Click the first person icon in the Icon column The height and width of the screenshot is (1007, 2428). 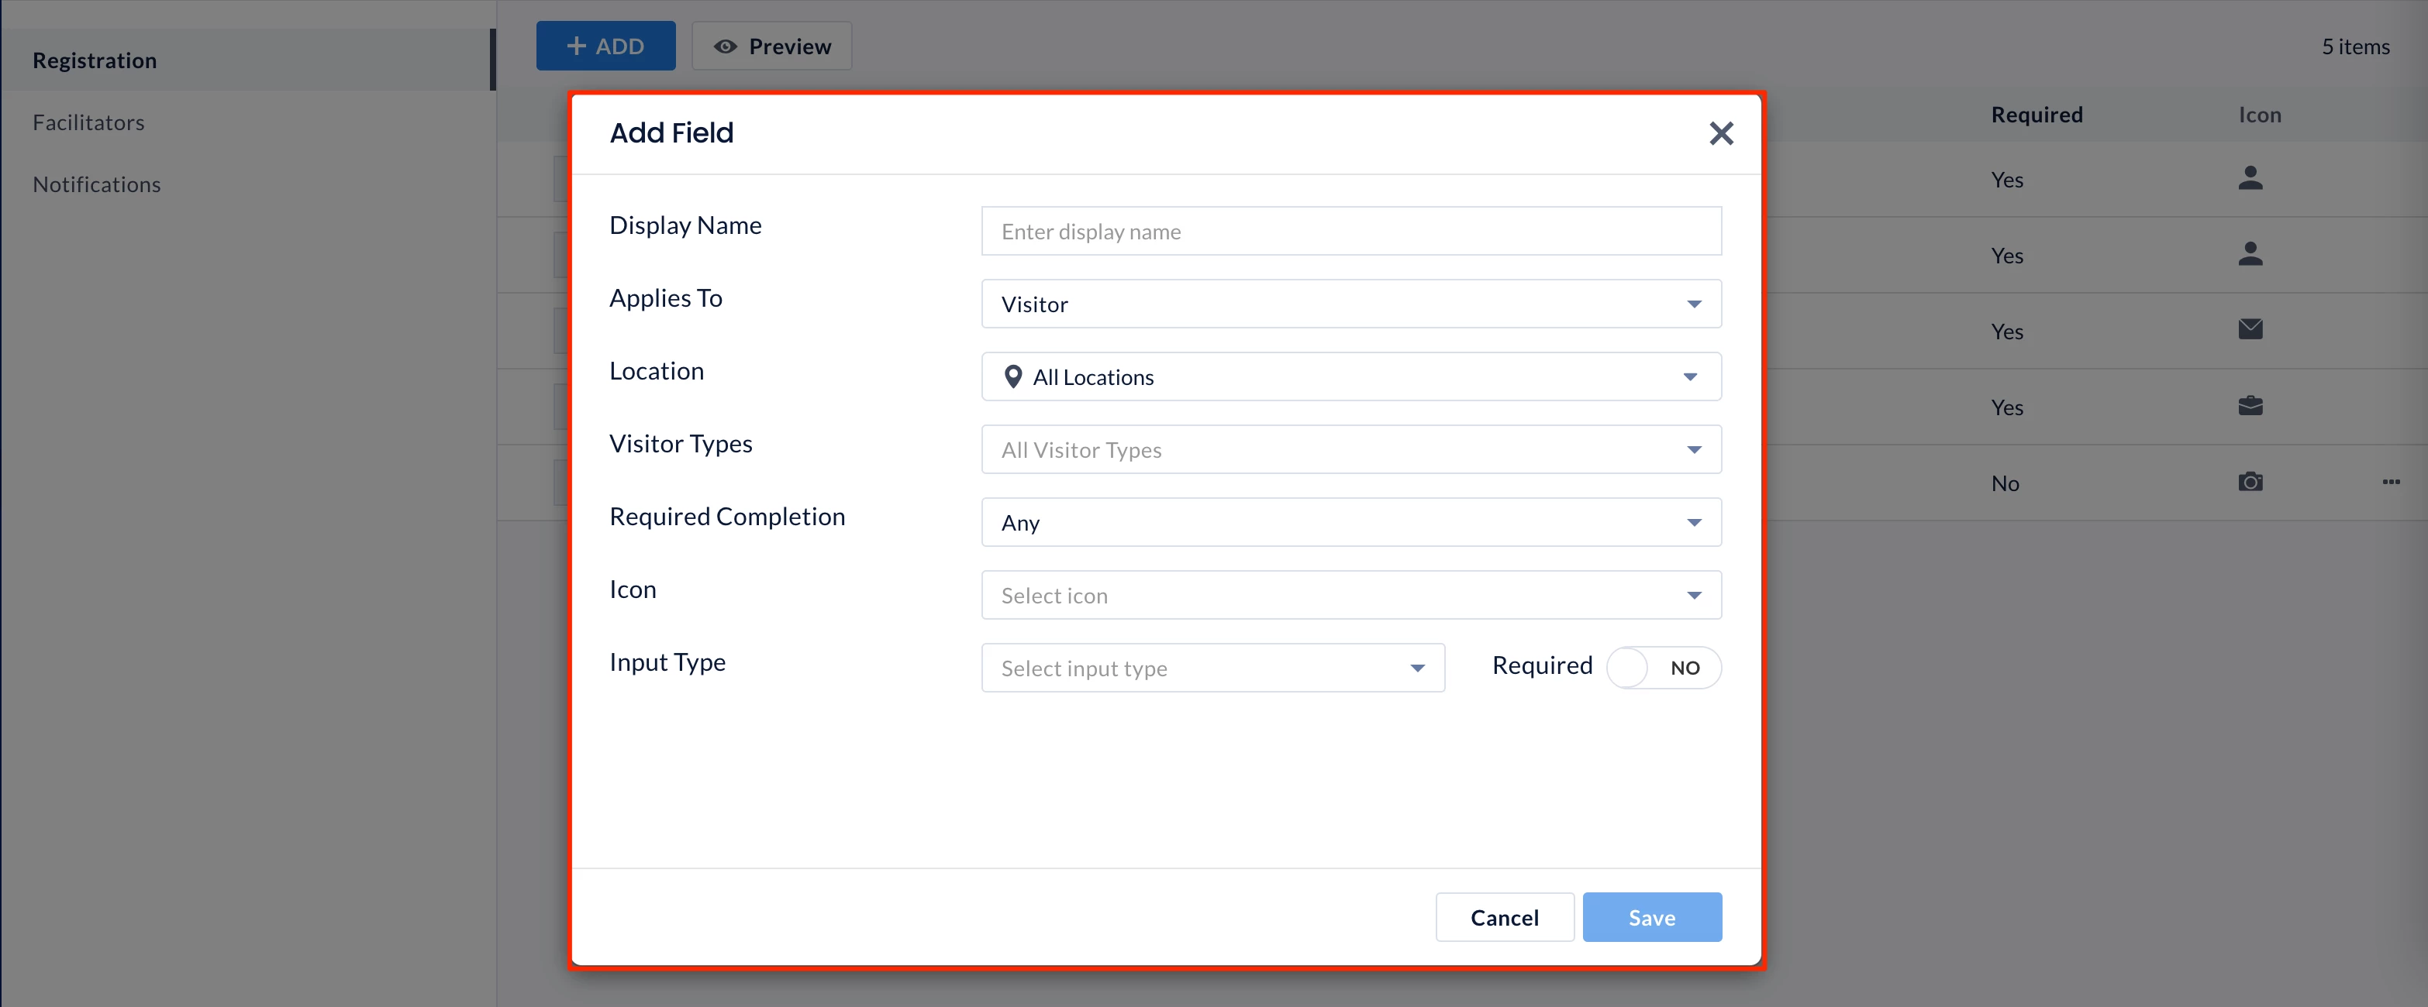(2249, 178)
